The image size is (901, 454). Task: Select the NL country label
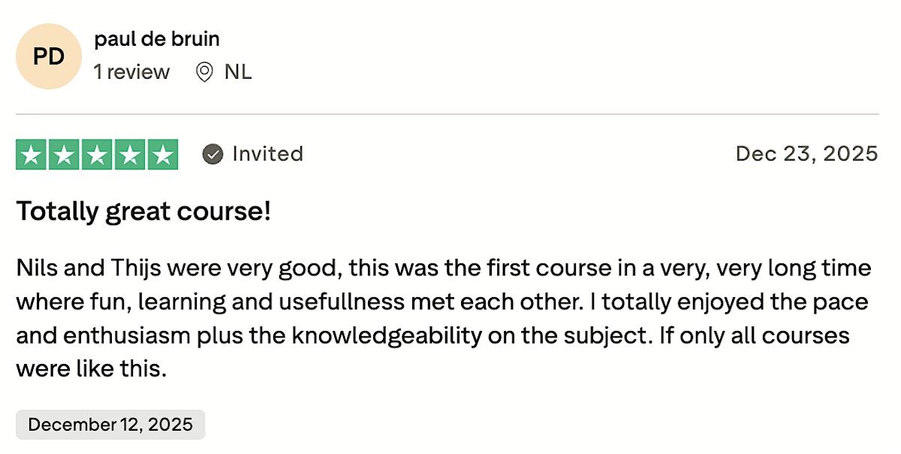point(238,72)
